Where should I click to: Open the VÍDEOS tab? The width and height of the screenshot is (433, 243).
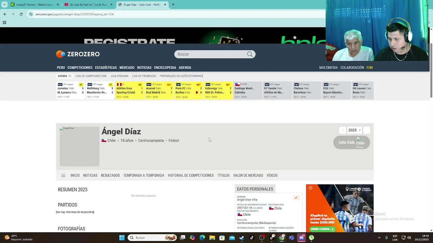(272, 175)
